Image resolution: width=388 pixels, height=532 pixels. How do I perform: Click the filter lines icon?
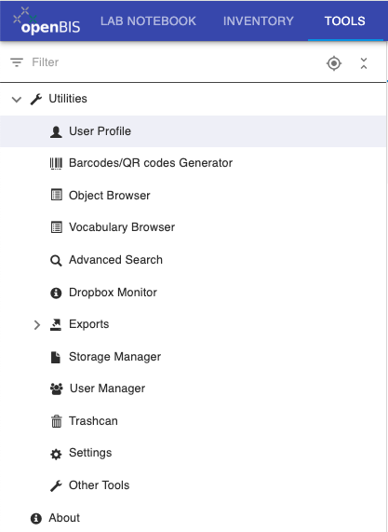pos(17,62)
